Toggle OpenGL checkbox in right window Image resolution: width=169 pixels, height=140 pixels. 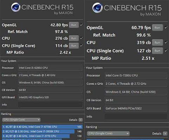(166, 27)
